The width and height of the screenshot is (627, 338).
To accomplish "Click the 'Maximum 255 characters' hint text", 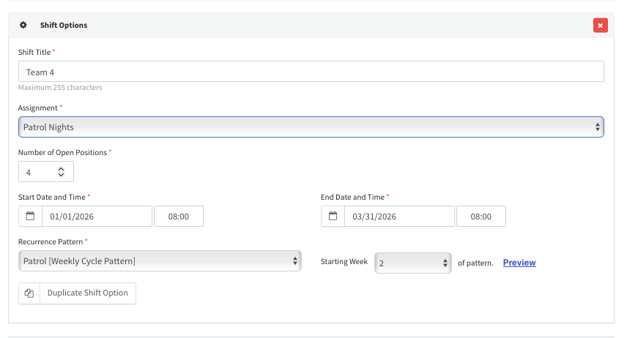I will coord(60,87).
